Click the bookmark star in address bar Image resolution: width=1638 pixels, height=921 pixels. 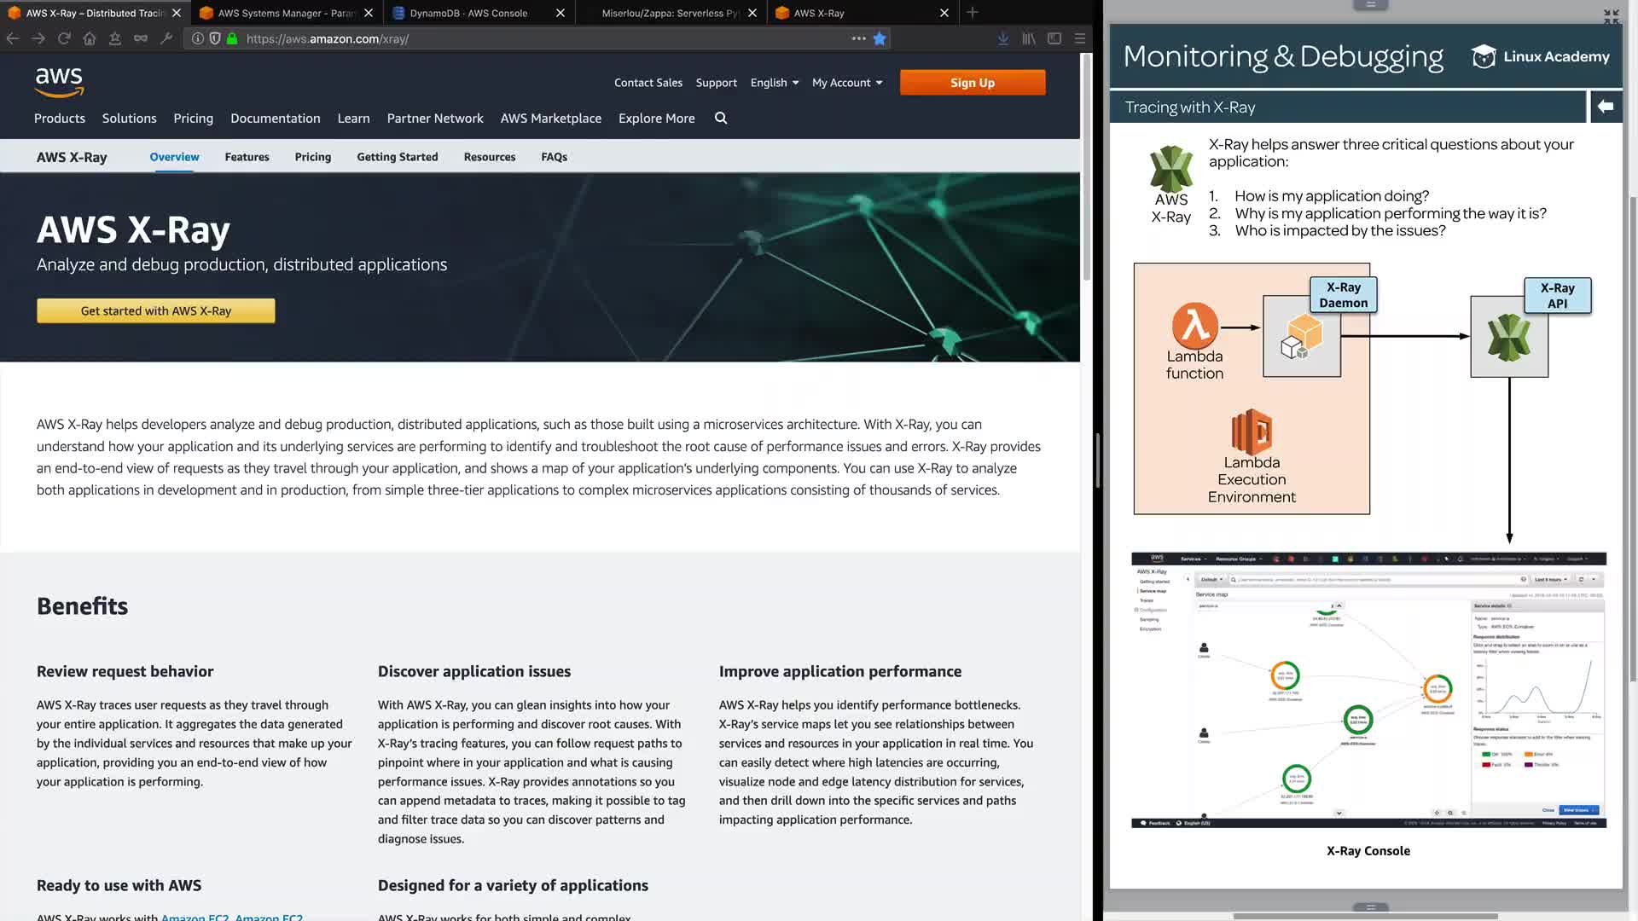(x=880, y=38)
